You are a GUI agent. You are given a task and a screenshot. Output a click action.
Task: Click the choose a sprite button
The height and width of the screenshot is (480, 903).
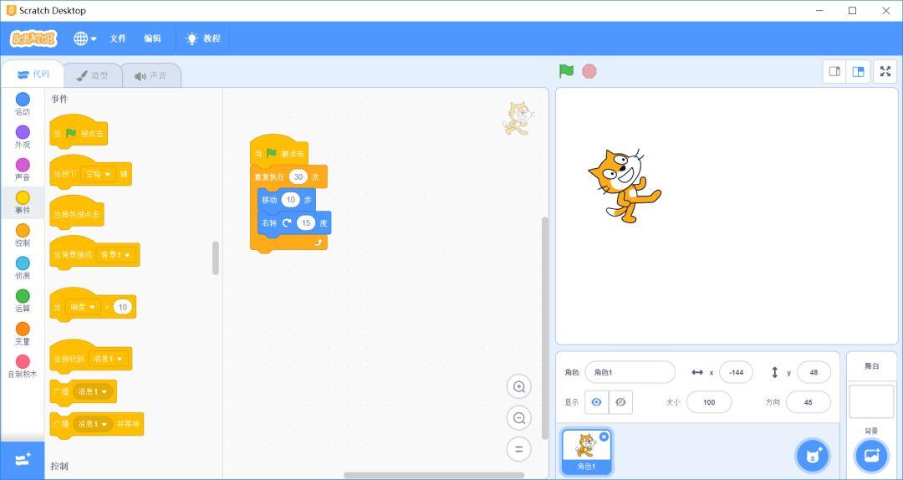click(813, 455)
